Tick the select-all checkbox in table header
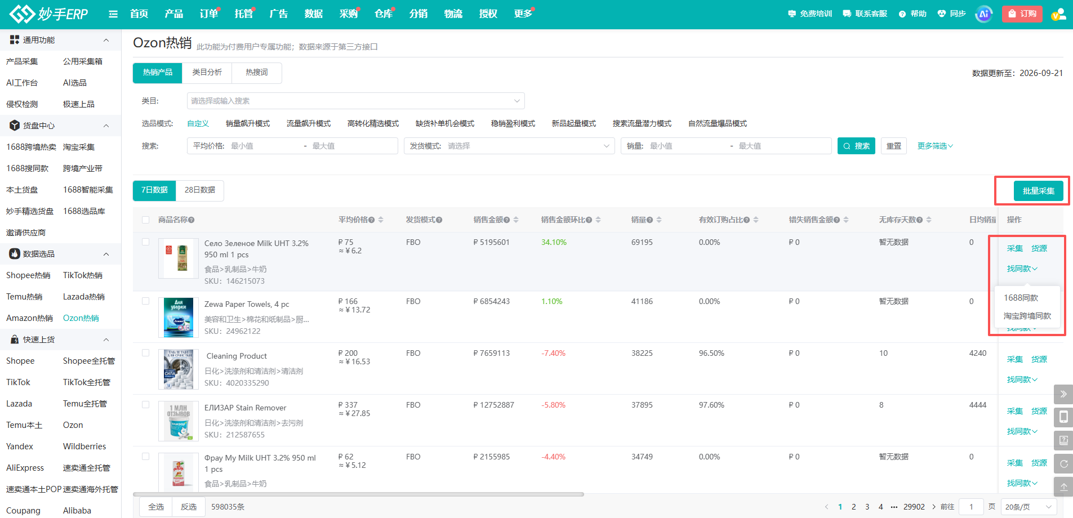 146,220
